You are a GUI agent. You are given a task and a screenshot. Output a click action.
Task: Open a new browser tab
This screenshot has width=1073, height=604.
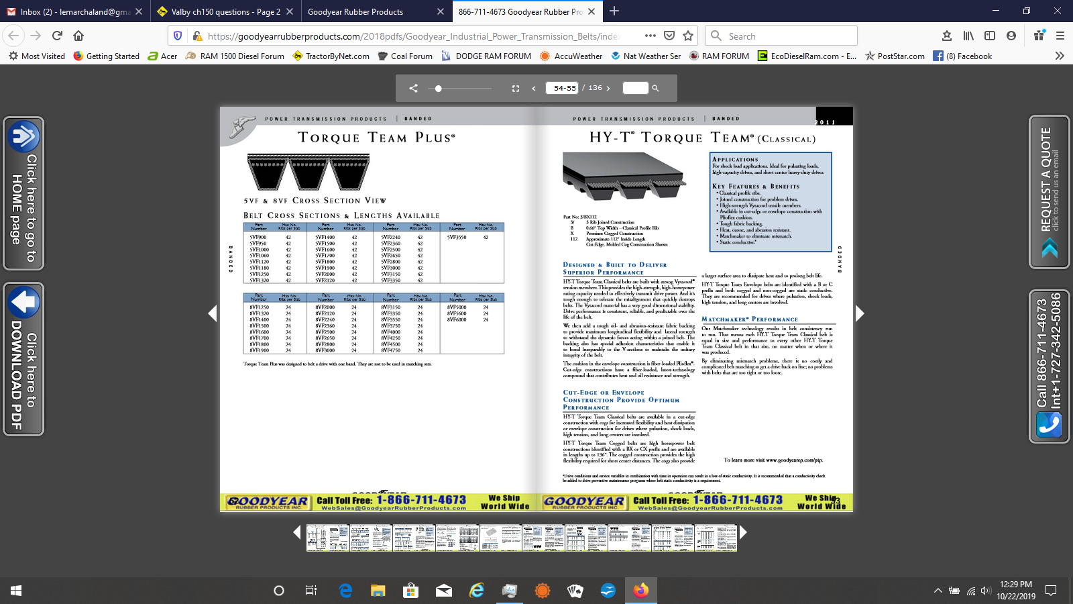tap(614, 11)
